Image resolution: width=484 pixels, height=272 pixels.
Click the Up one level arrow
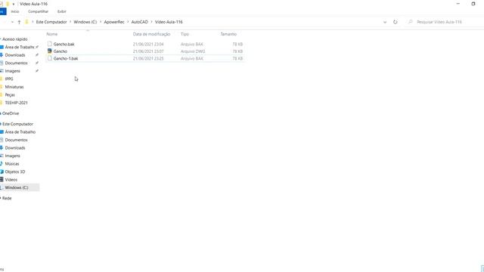pyautogui.click(x=19, y=22)
